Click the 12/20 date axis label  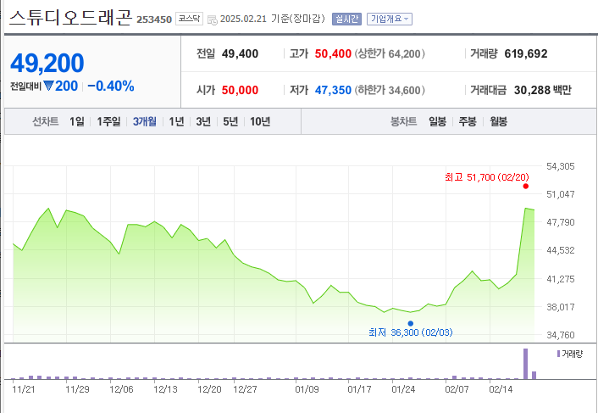tap(210, 390)
